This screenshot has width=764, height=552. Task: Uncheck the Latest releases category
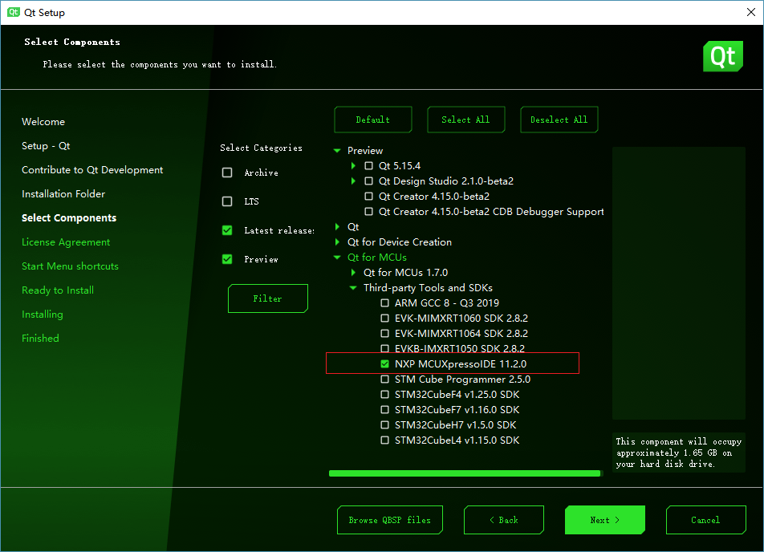click(x=227, y=230)
